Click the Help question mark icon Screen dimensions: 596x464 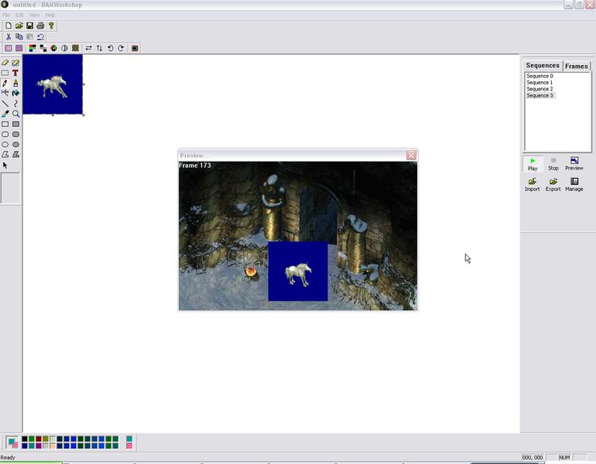click(51, 26)
